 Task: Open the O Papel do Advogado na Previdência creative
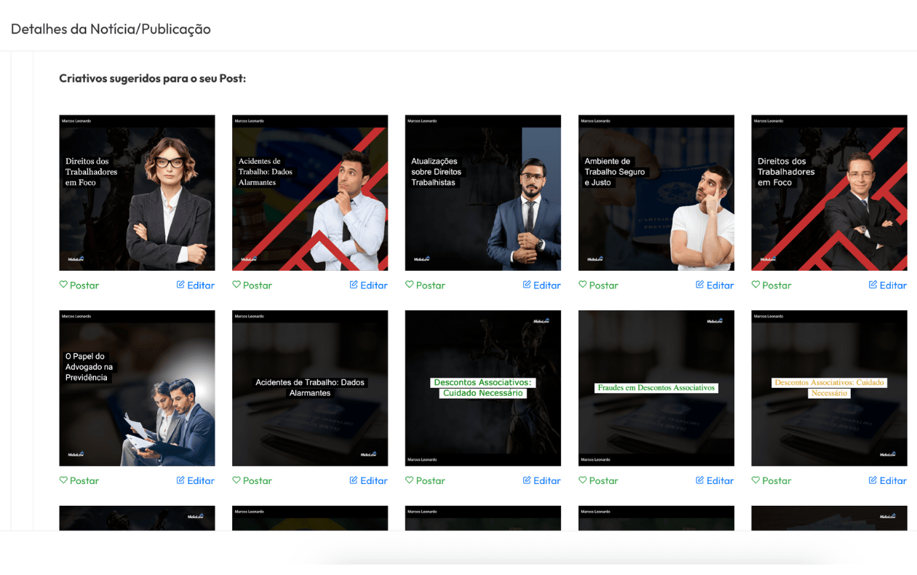coord(137,388)
